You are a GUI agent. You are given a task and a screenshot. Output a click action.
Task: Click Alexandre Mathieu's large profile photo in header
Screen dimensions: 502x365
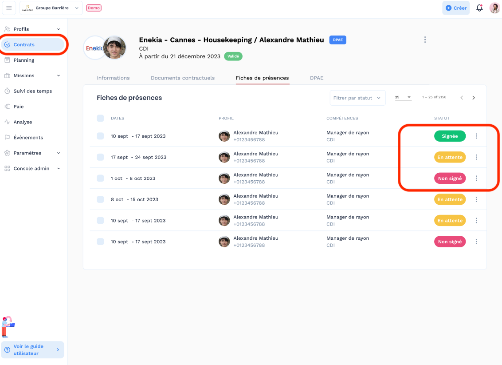pyautogui.click(x=114, y=48)
